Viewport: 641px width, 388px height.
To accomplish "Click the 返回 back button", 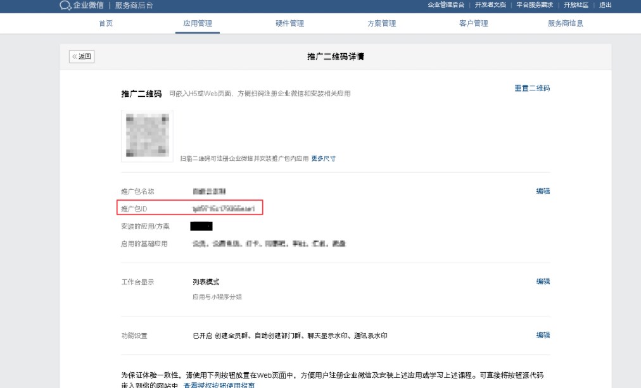I will point(82,56).
